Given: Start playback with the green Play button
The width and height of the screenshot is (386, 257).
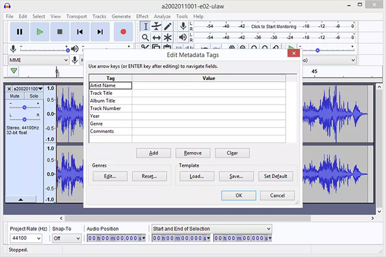Looking at the screenshot, I should (40, 31).
